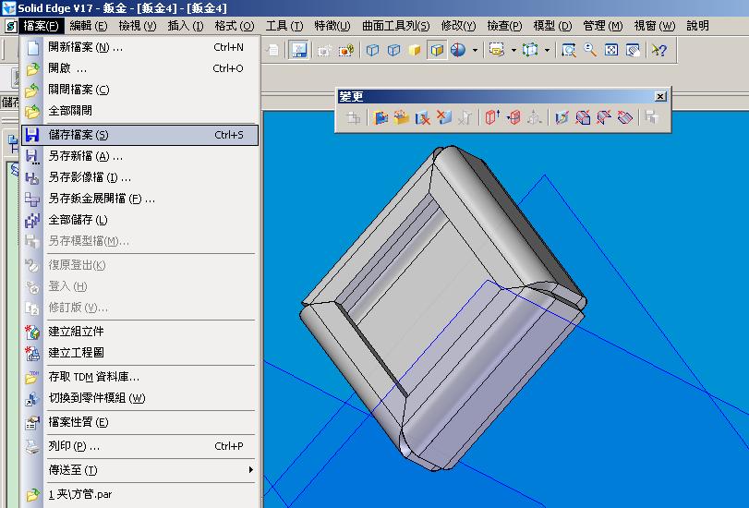Open the dropdown arrow beside the view sphere
The height and width of the screenshot is (508, 749).
point(475,50)
